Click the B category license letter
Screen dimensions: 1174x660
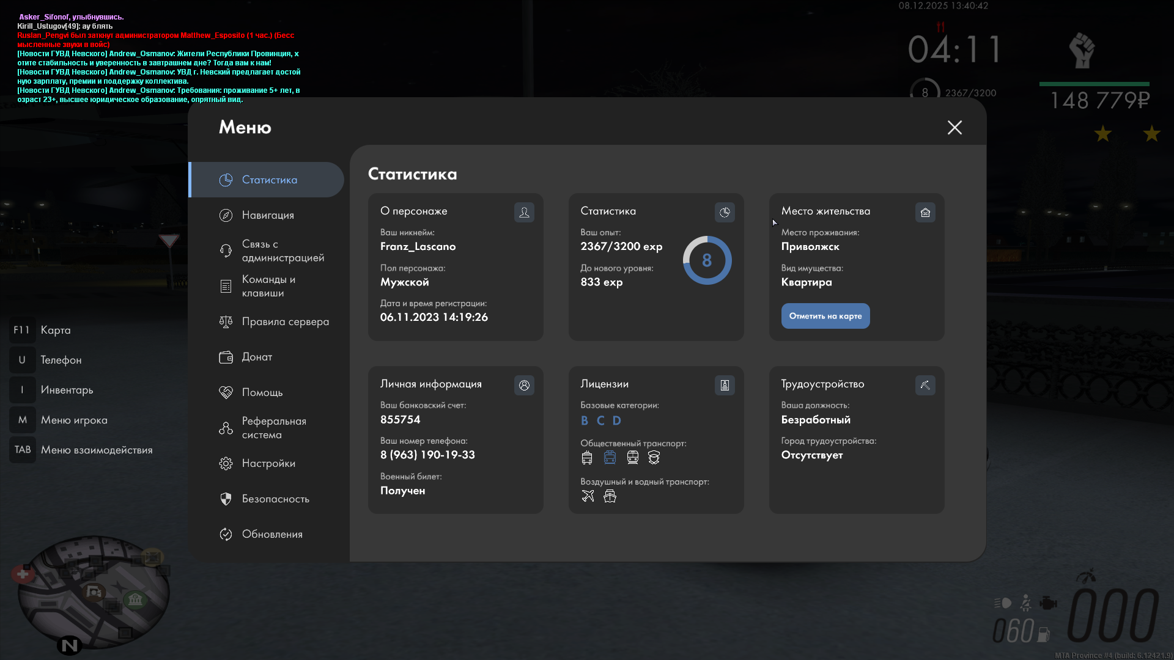pos(585,420)
